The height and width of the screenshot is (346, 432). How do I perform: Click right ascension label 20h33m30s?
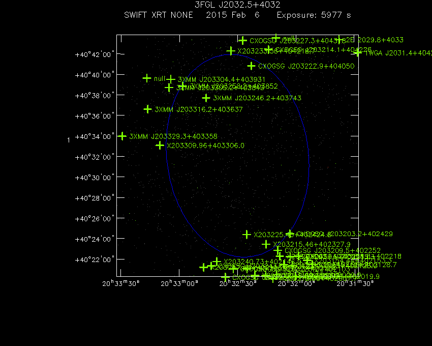(x=121, y=283)
